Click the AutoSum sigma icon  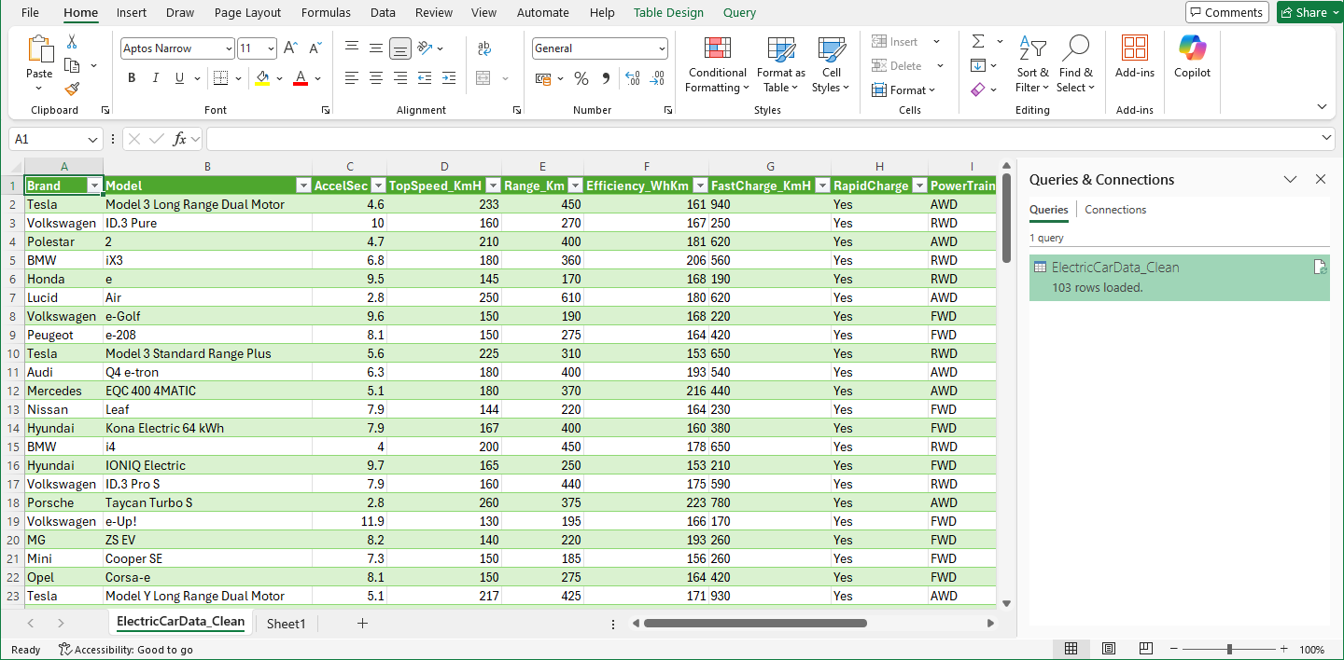click(978, 42)
